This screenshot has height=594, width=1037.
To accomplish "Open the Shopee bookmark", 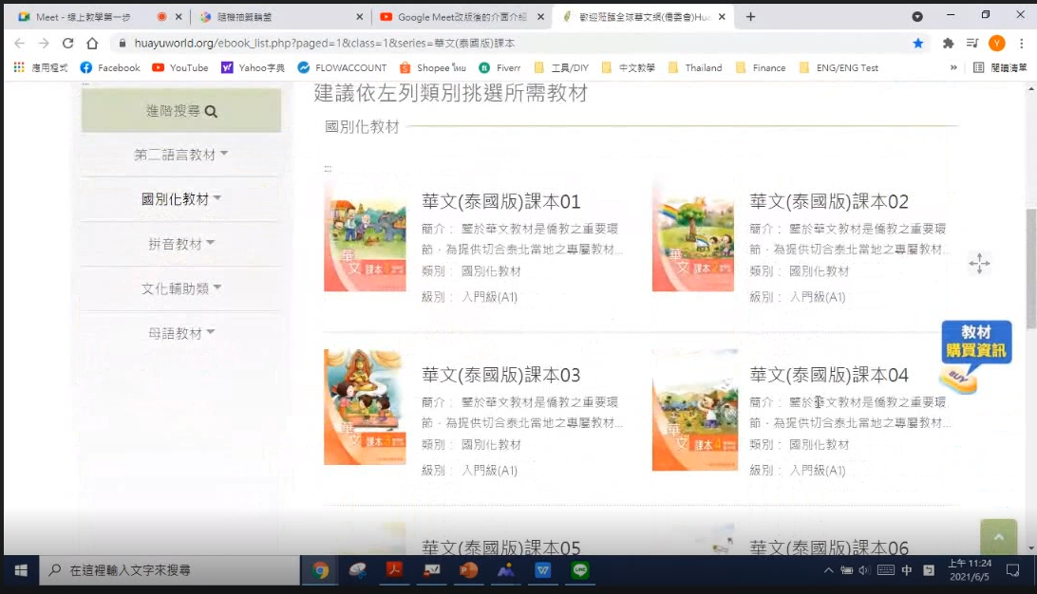I will point(433,67).
